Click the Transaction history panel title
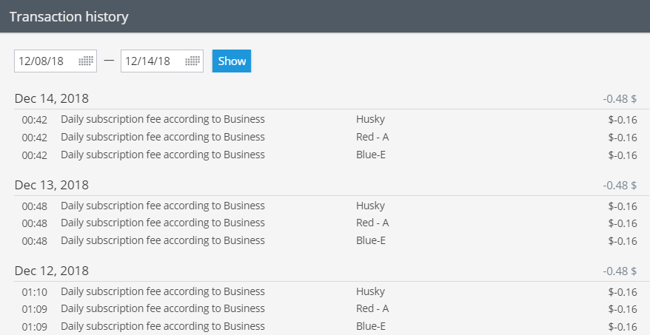 click(69, 16)
